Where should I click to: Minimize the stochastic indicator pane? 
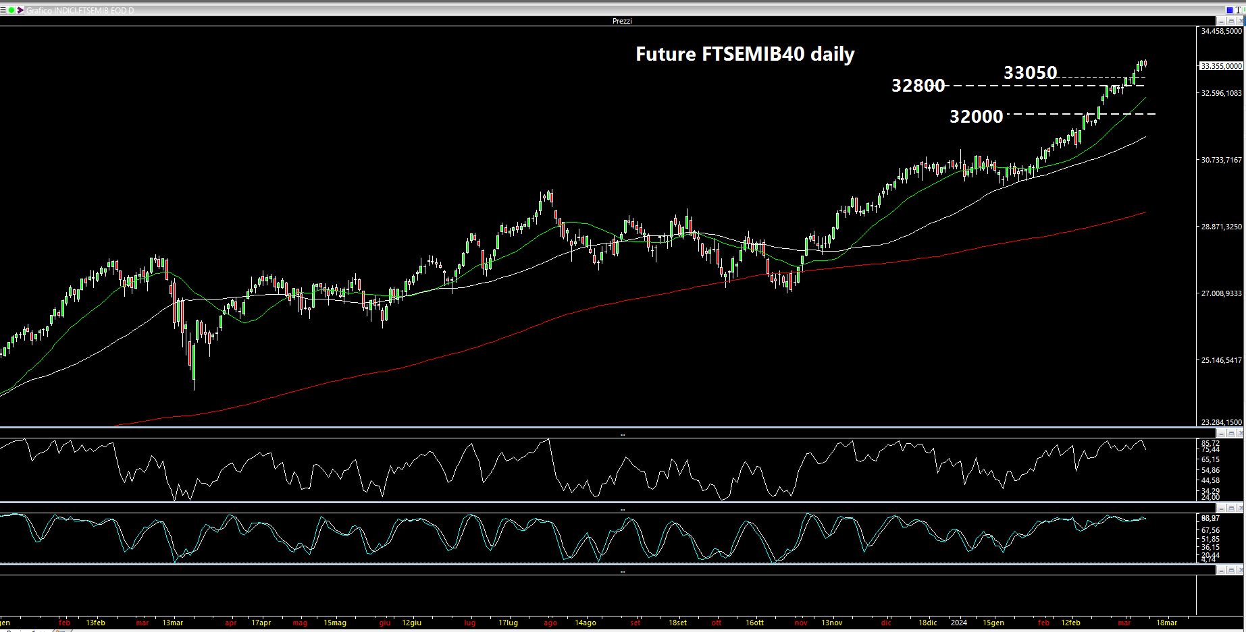coord(1221,508)
